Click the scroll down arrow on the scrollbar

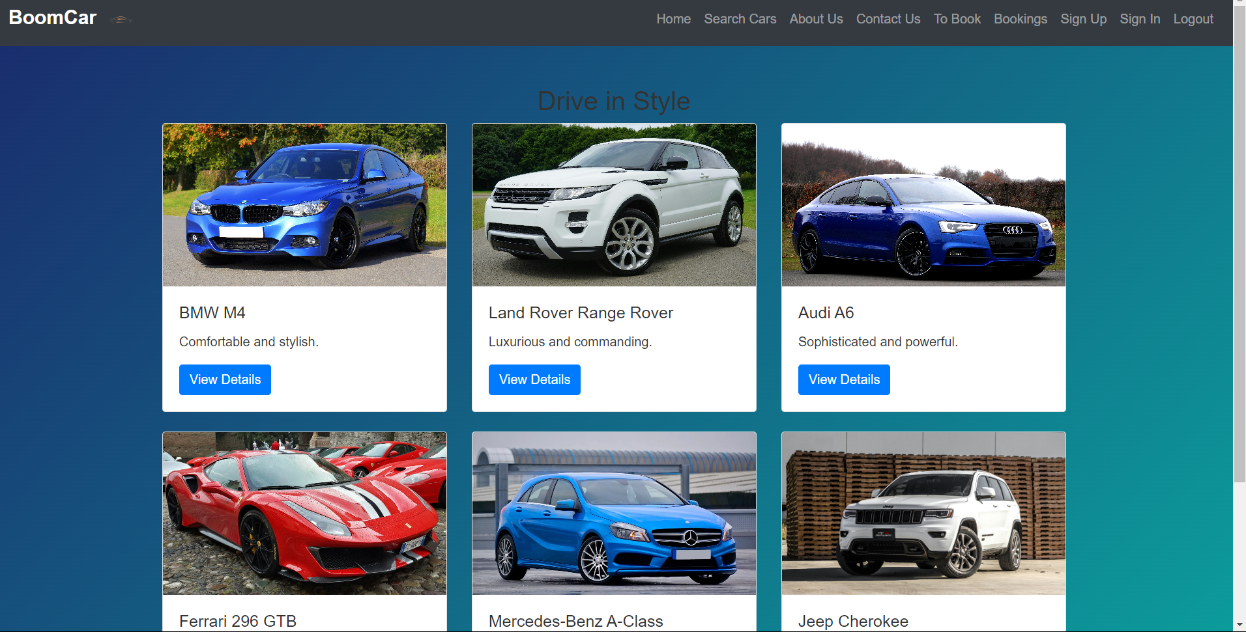(x=1239, y=625)
